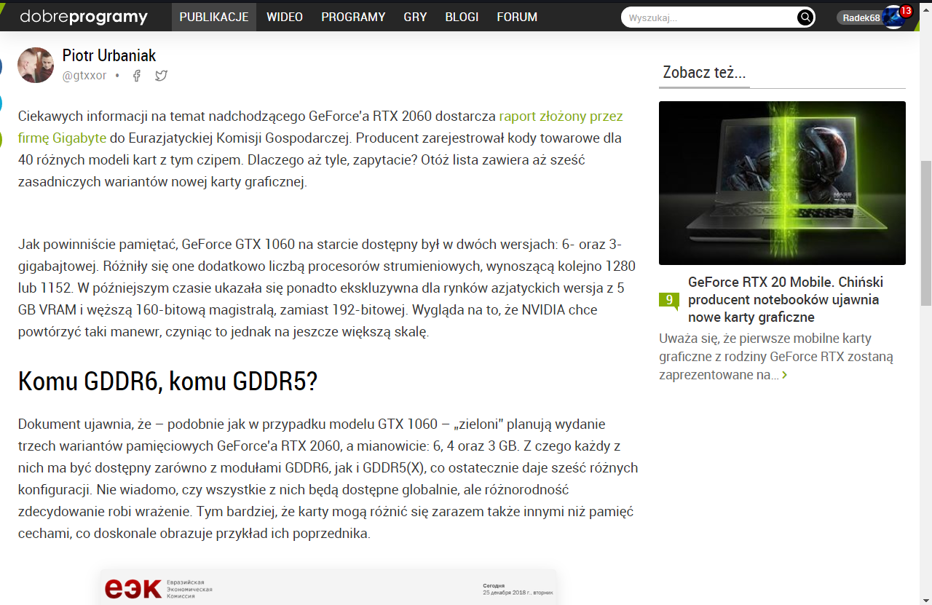Click the Zobacz też... heading
This screenshot has height=605, width=932.
point(704,73)
